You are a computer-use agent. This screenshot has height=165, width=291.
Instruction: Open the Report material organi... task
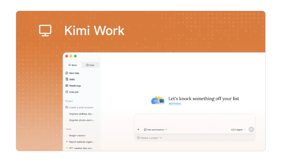click(82, 142)
